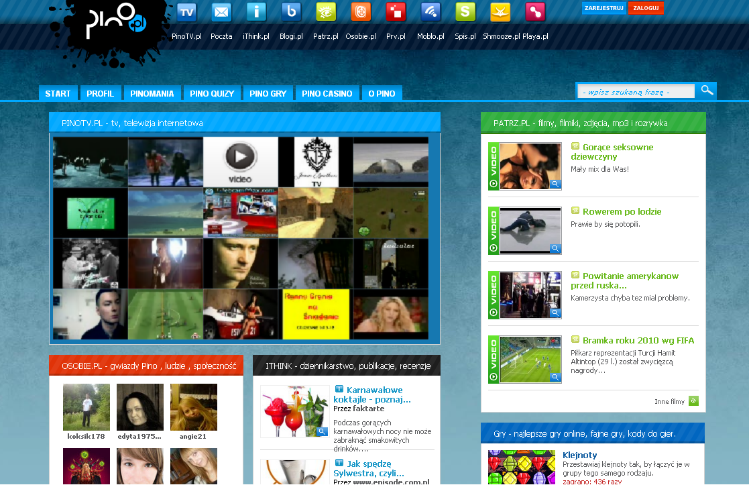Screen dimensions: 749x485
Task: Open the Spis.pl green S icon
Action: pyautogui.click(x=466, y=12)
